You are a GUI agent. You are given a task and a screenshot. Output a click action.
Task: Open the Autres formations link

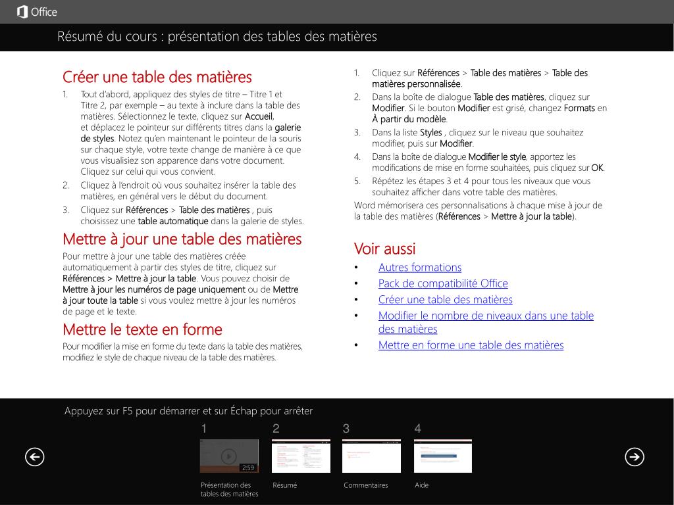[x=420, y=268]
